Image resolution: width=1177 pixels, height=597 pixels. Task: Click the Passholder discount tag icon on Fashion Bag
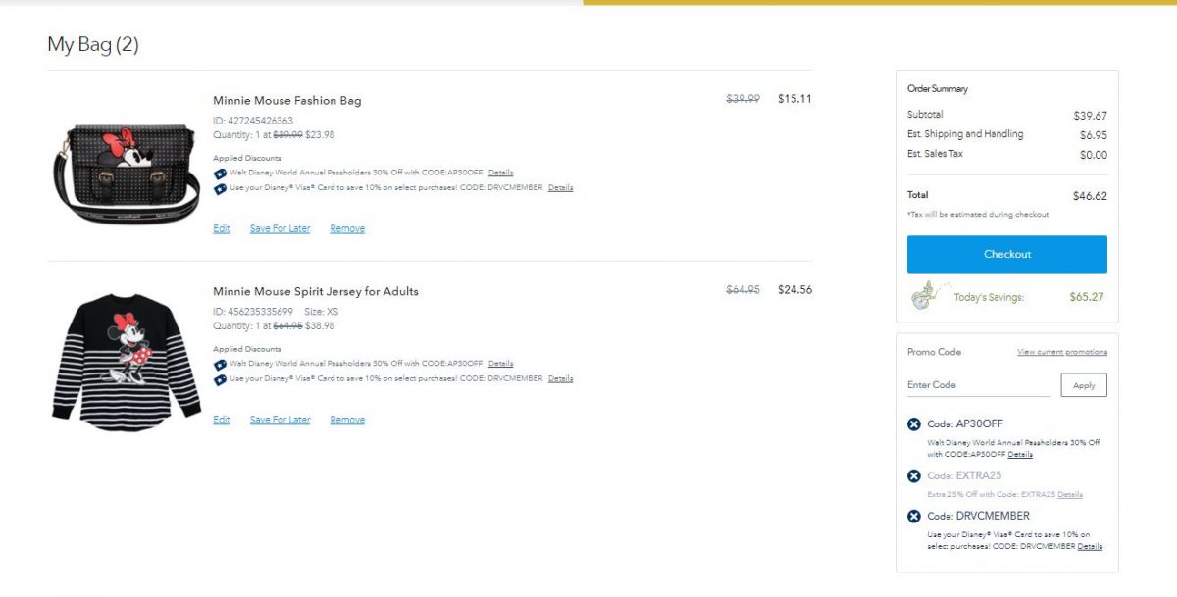(x=220, y=172)
